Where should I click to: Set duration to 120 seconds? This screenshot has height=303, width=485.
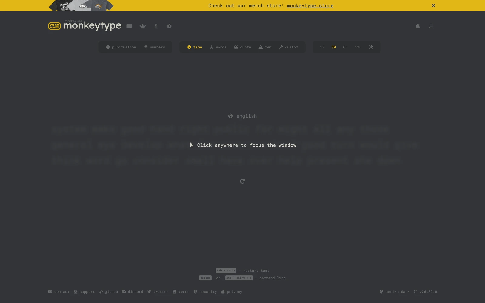358,47
